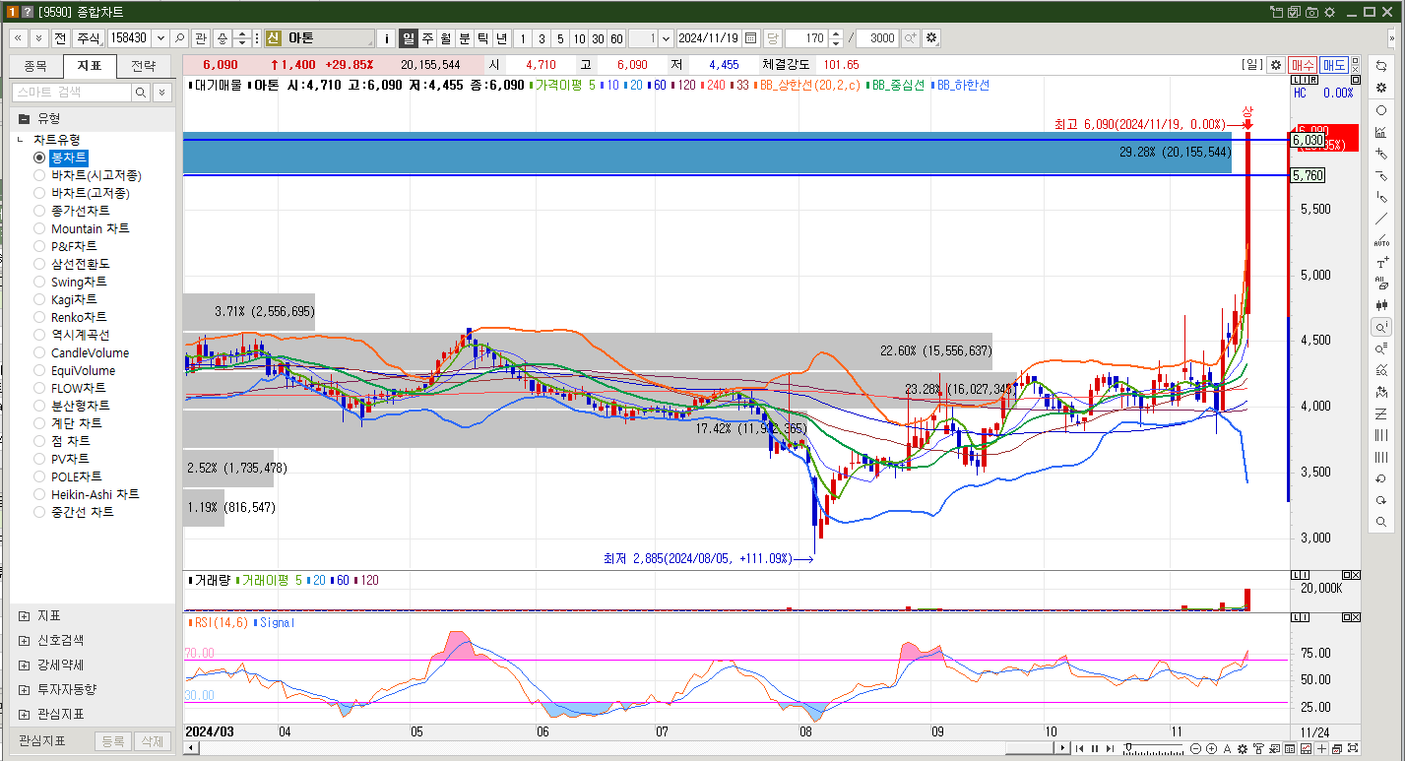Click the blue 매도 sell button
1405x761 pixels.
(1334, 65)
